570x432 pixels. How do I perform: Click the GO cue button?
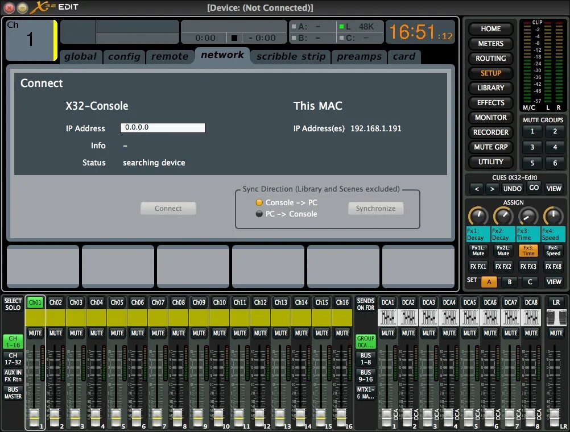pyautogui.click(x=534, y=188)
